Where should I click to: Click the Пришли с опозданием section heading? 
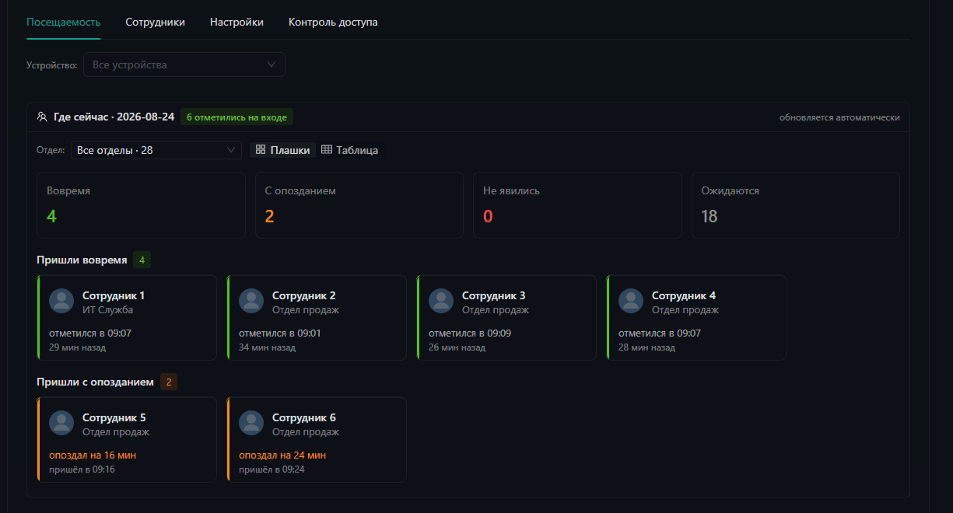coord(95,382)
